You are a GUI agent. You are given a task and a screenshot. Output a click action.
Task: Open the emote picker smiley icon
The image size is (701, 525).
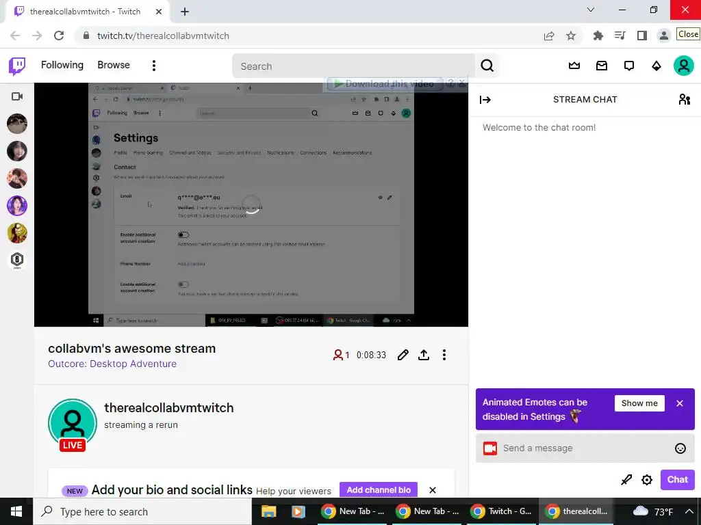(x=680, y=448)
